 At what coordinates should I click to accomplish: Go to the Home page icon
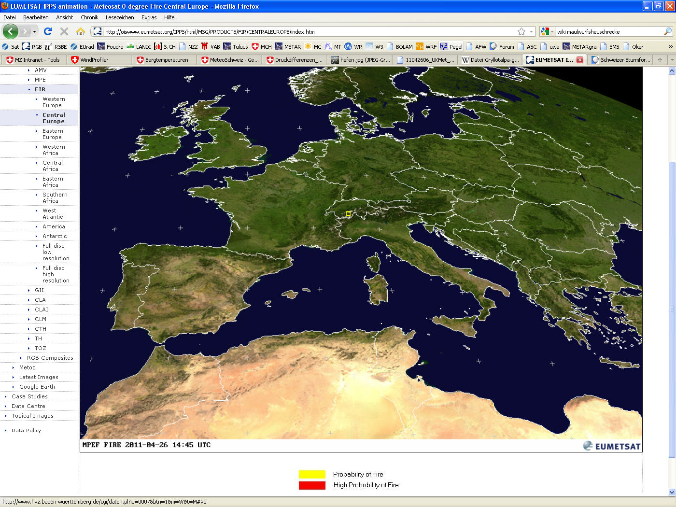81,31
